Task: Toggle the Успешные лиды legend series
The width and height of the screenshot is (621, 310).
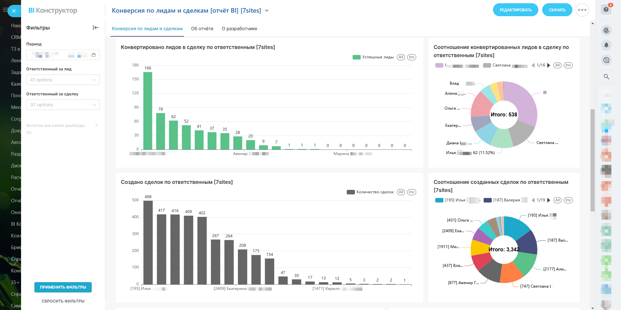Action: pyautogui.click(x=373, y=57)
